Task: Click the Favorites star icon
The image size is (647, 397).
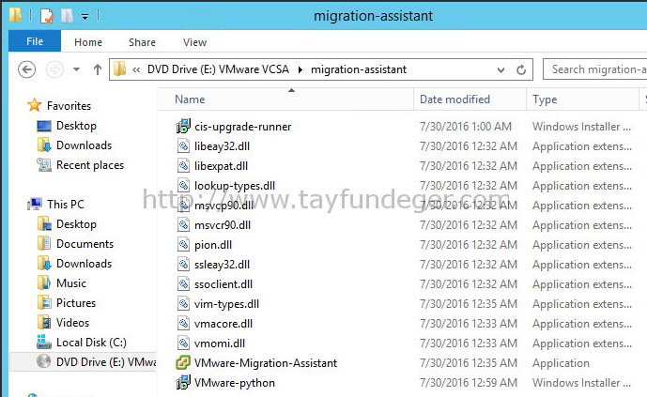Action: 34,105
